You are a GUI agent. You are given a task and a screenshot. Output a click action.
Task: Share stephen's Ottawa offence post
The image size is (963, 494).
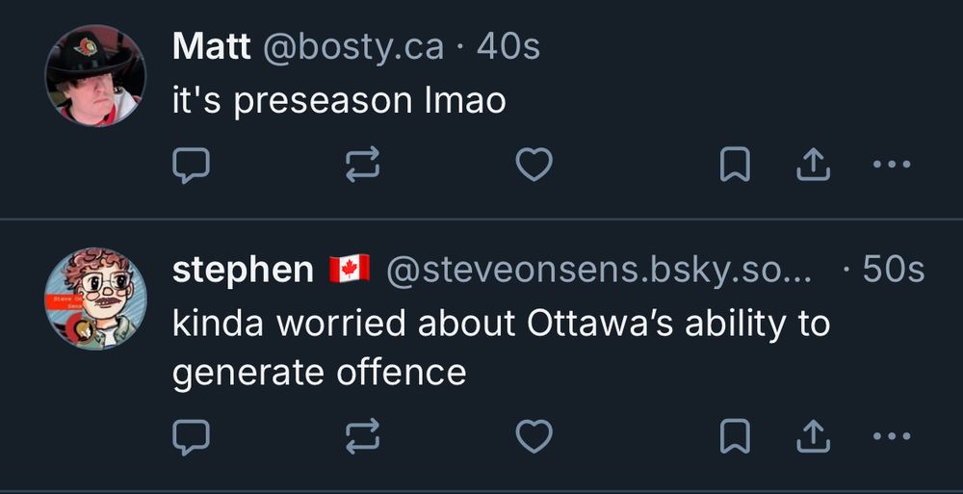[x=812, y=437]
